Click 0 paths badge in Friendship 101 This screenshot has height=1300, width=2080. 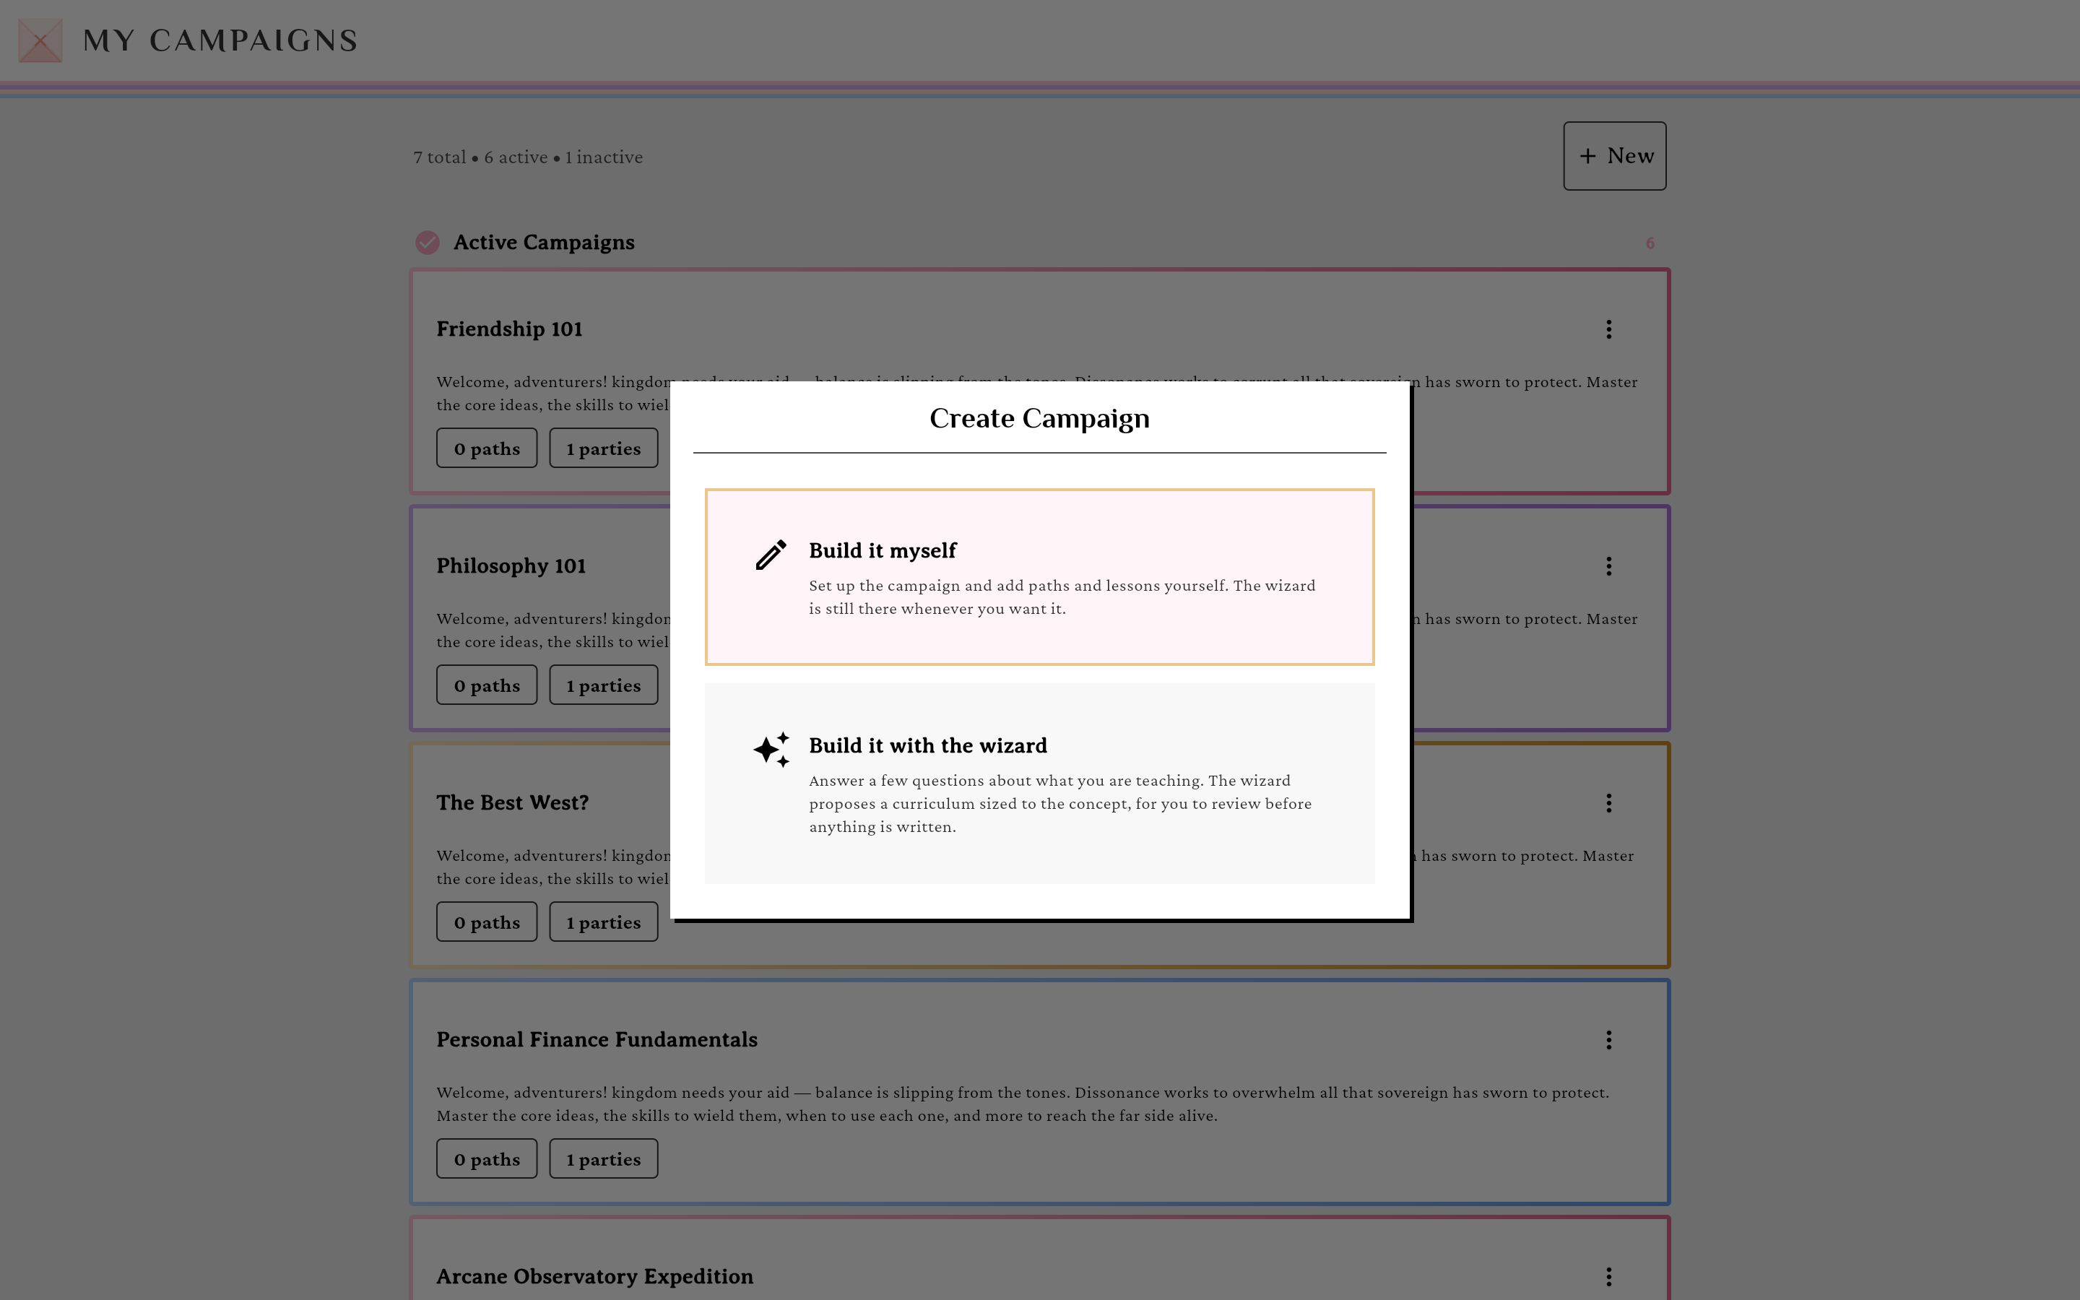(487, 448)
